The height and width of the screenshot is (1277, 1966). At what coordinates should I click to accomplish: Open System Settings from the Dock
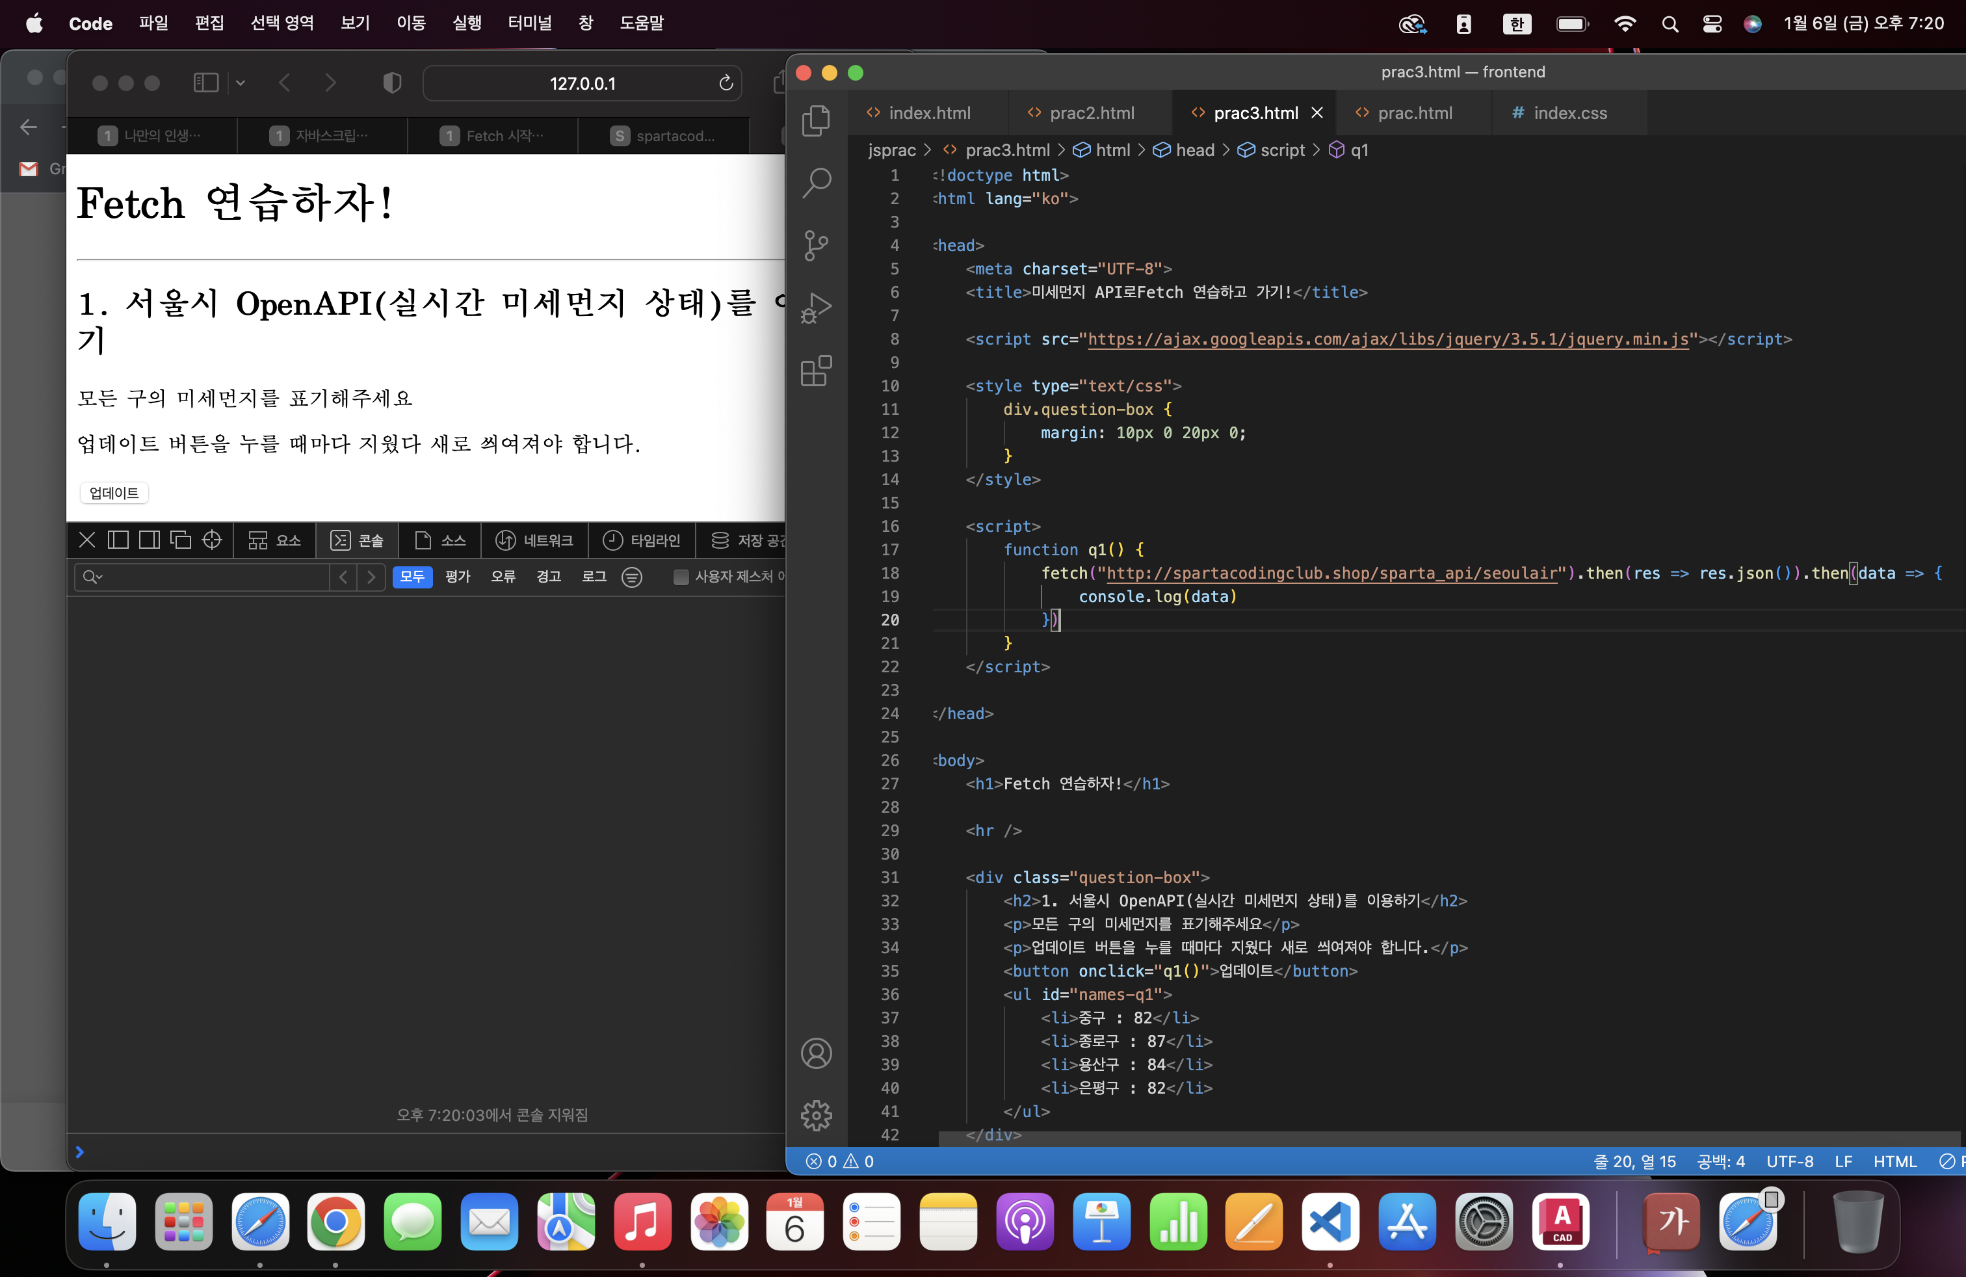(x=1484, y=1221)
